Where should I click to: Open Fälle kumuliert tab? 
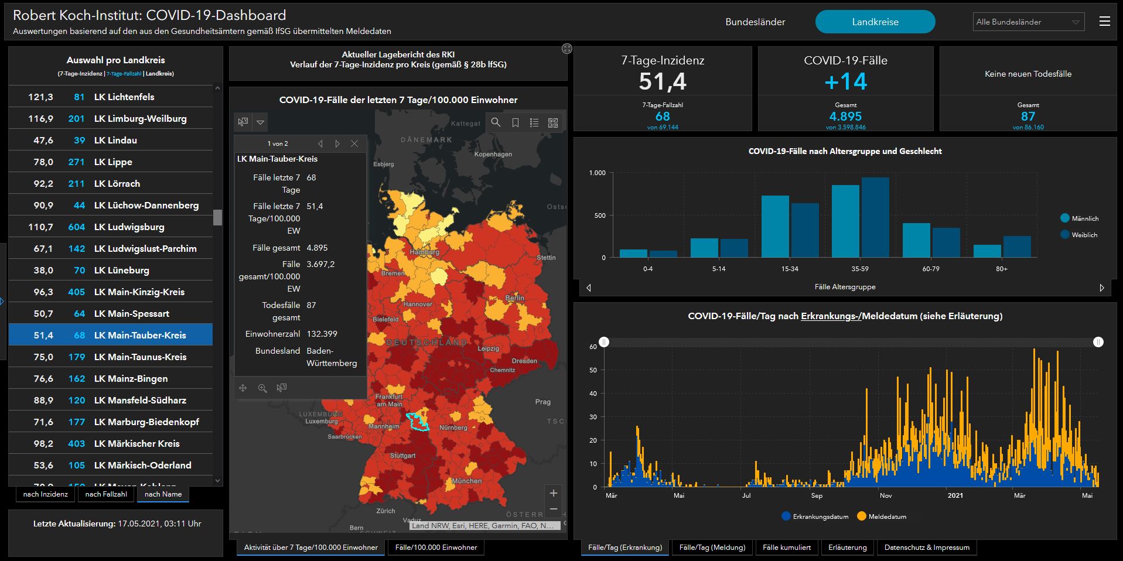[787, 548]
